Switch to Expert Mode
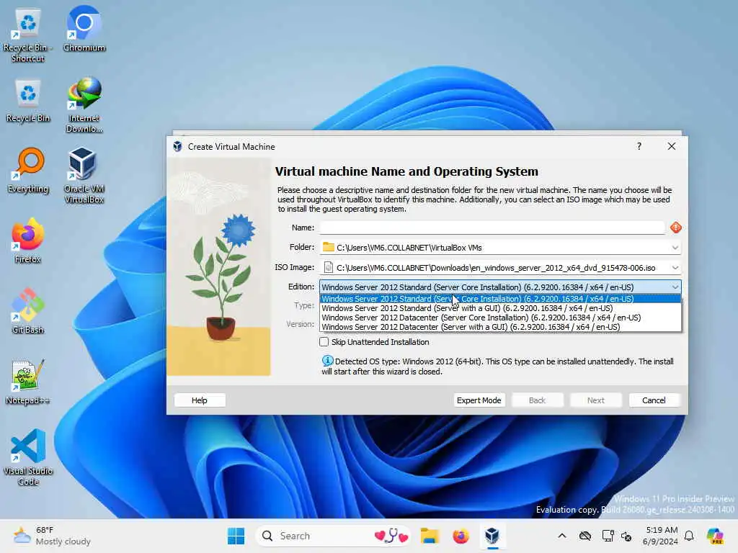Screen dimensions: 738x553 479,400
